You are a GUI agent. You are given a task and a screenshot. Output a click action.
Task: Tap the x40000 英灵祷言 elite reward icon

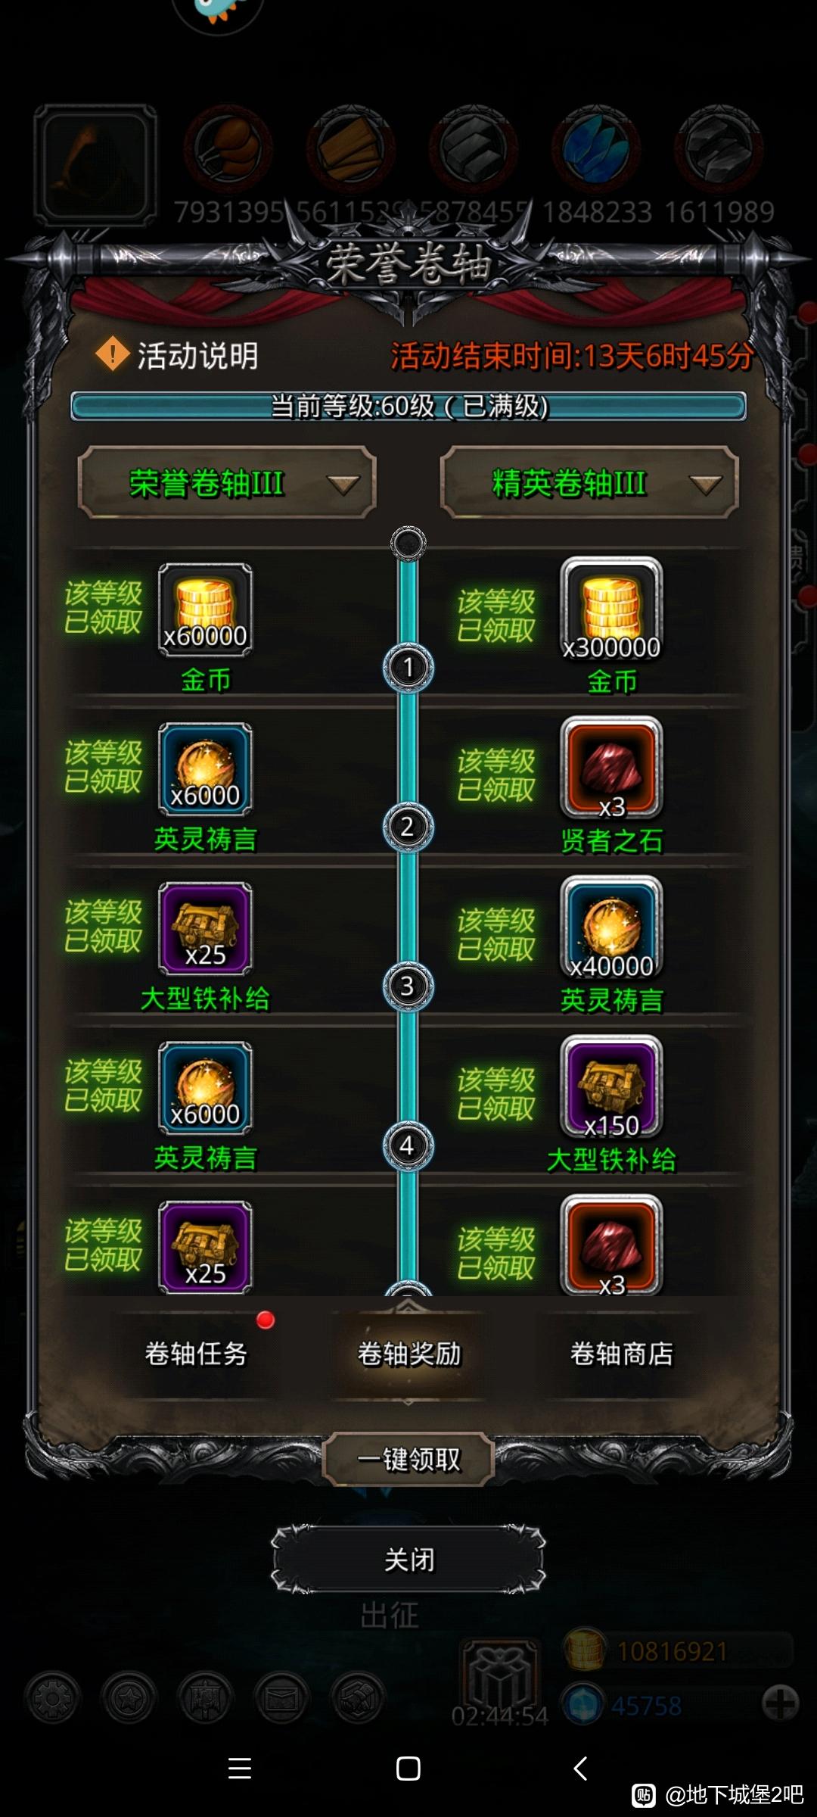(x=611, y=927)
